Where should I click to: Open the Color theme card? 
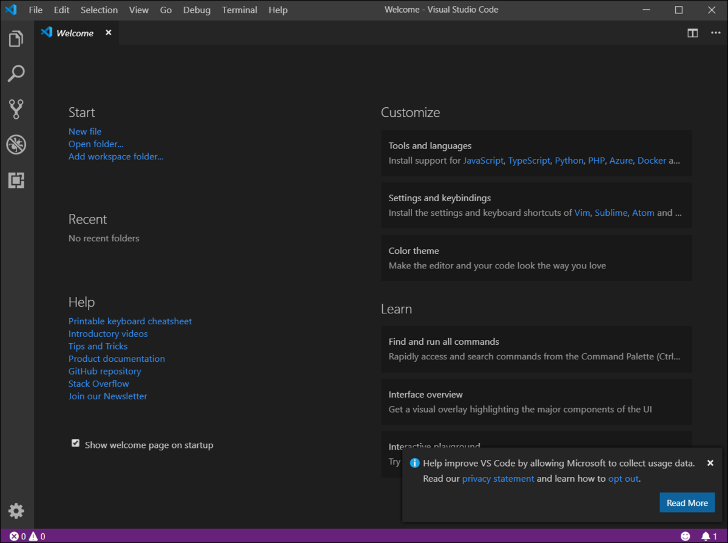pos(536,258)
